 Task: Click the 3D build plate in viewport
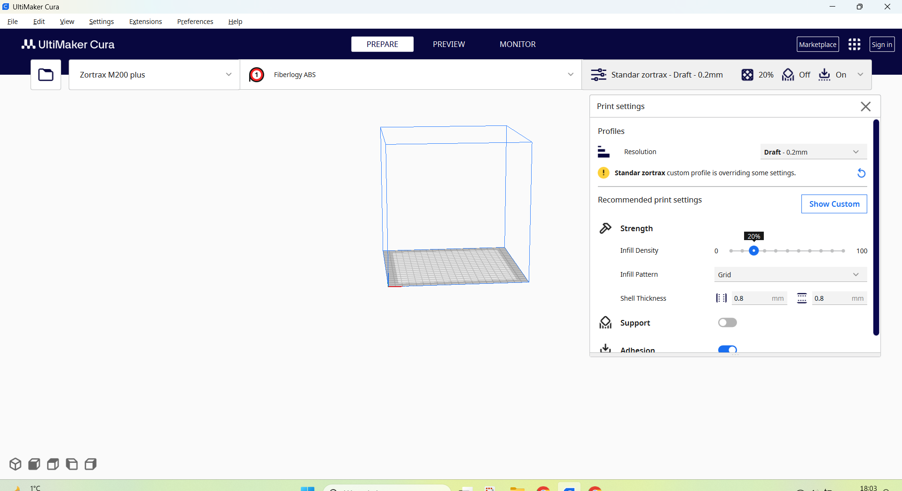[x=455, y=266]
